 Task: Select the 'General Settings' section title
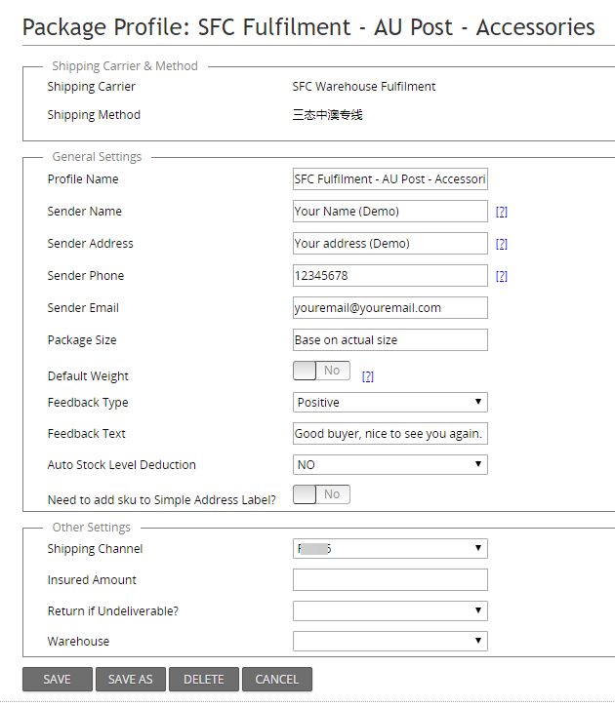[97, 157]
